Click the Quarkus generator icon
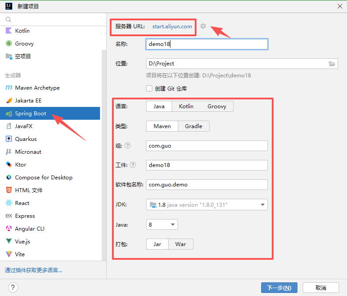Image resolution: width=347 pixels, height=296 pixels. tap(8, 139)
